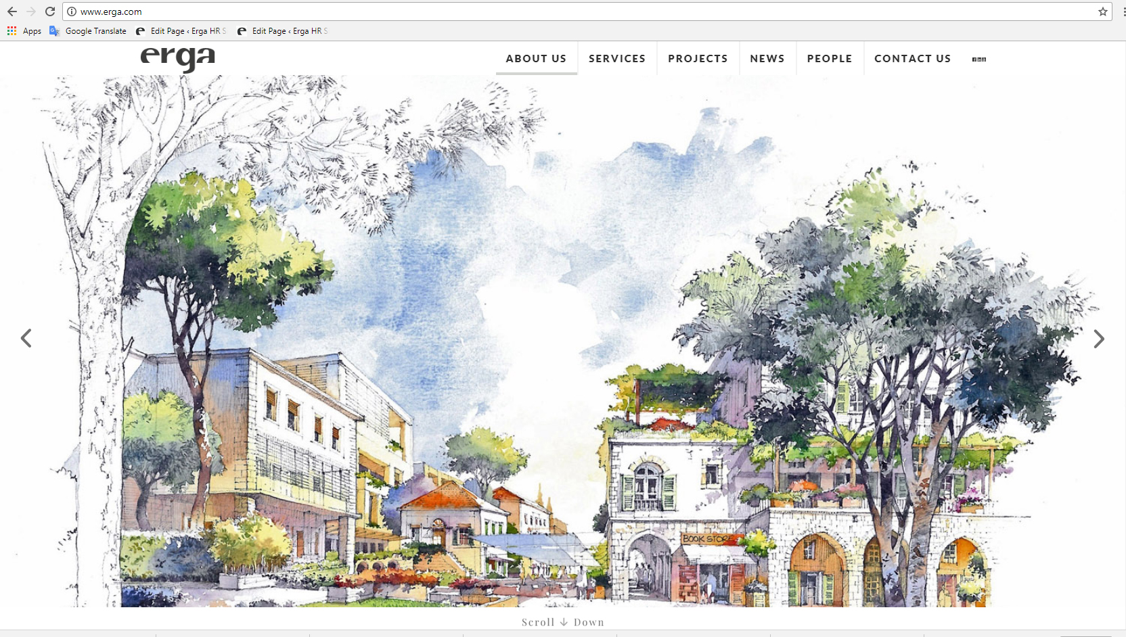Visit the PEOPLE page

[830, 59]
